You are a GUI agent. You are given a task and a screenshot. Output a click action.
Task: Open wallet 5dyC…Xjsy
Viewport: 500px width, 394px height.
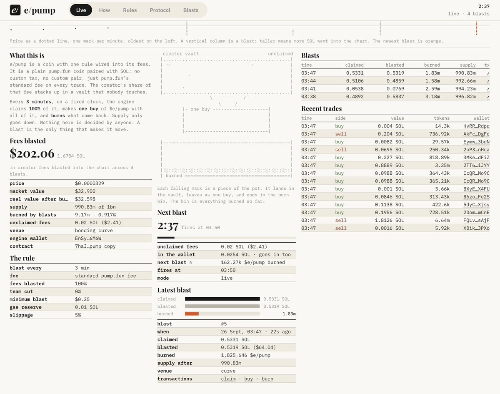click(x=476, y=205)
